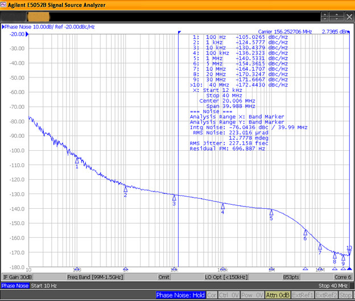Screen dimensions: 355x301
Task: Click the Agilent application icon in title bar
Action: point(3,5)
